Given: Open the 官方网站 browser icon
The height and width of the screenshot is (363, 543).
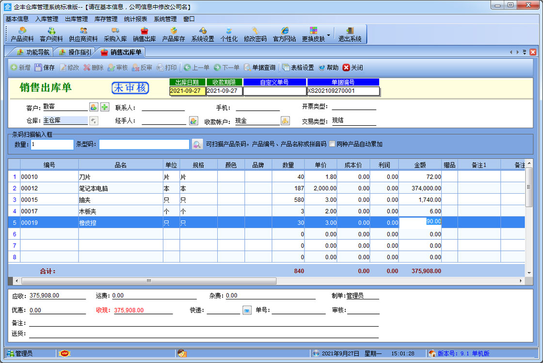Looking at the screenshot, I should pyautogui.click(x=284, y=34).
